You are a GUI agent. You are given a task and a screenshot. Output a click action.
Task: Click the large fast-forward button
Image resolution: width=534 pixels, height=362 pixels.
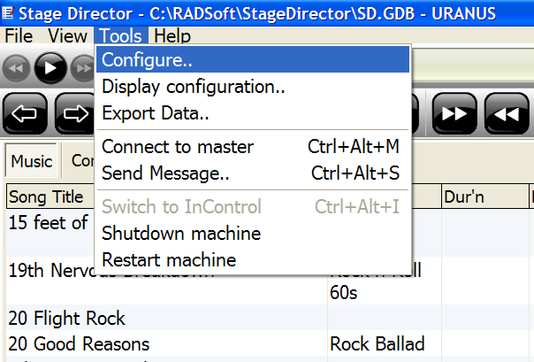coord(454,113)
